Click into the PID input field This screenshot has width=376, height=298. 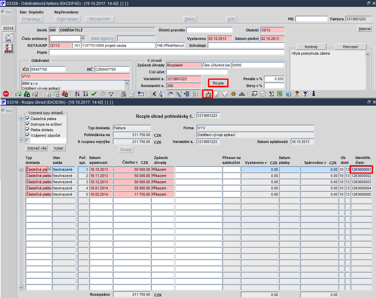(x=311, y=19)
